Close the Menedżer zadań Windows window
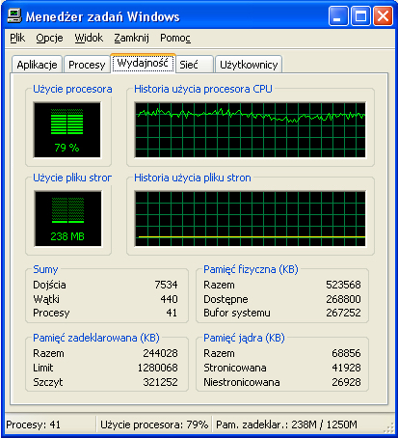This screenshot has width=398, height=438. point(383,15)
